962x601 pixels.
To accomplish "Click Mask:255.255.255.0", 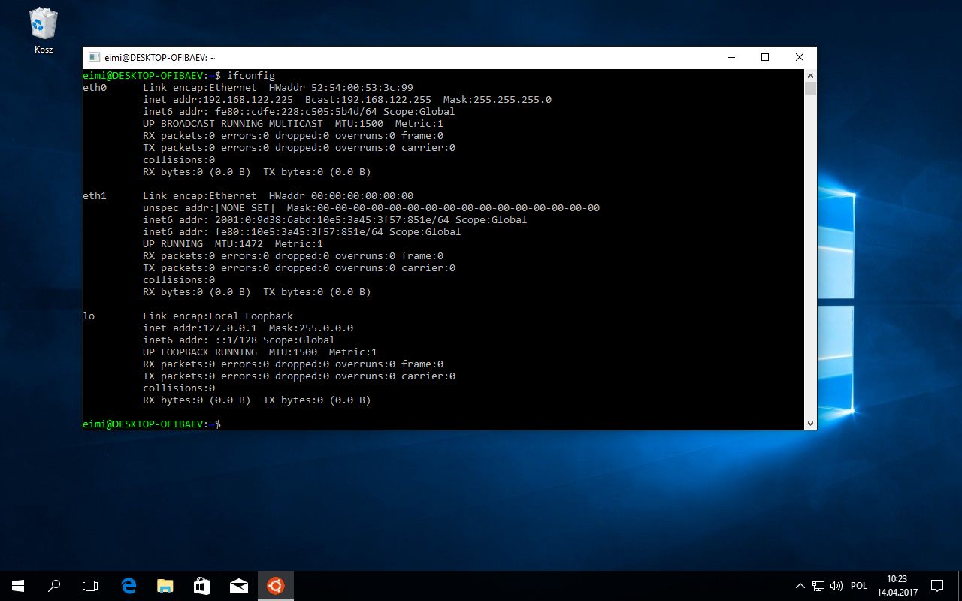I will tap(498, 99).
